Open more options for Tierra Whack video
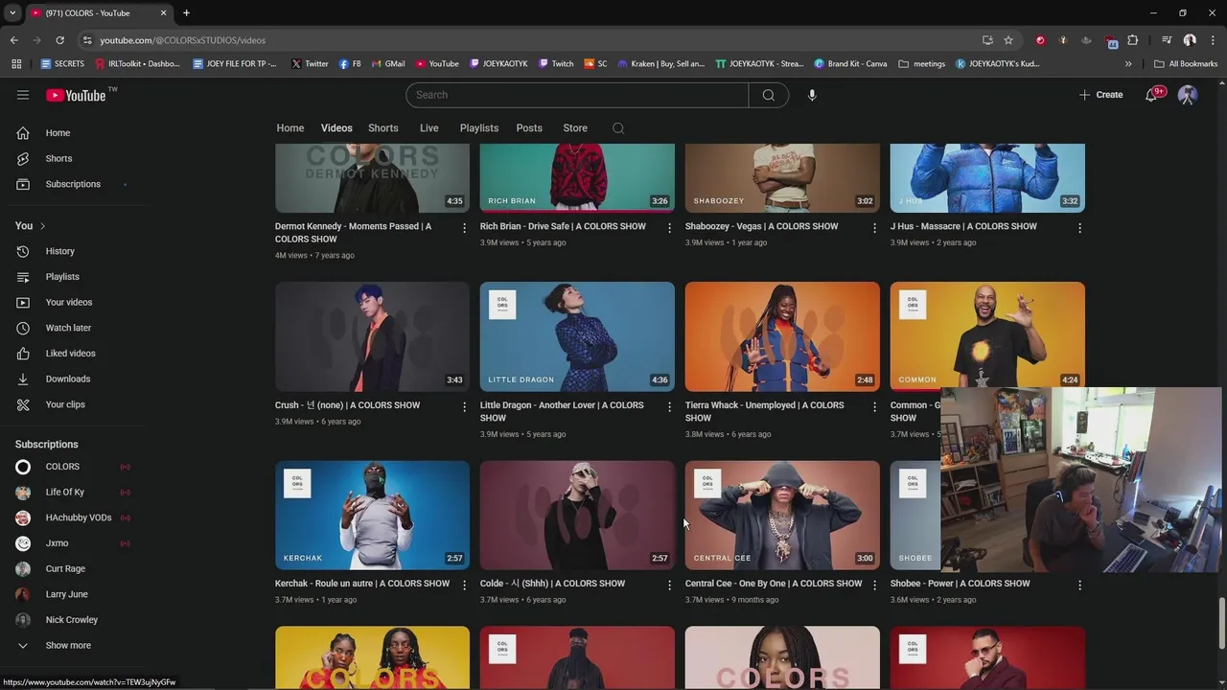 pyautogui.click(x=874, y=406)
